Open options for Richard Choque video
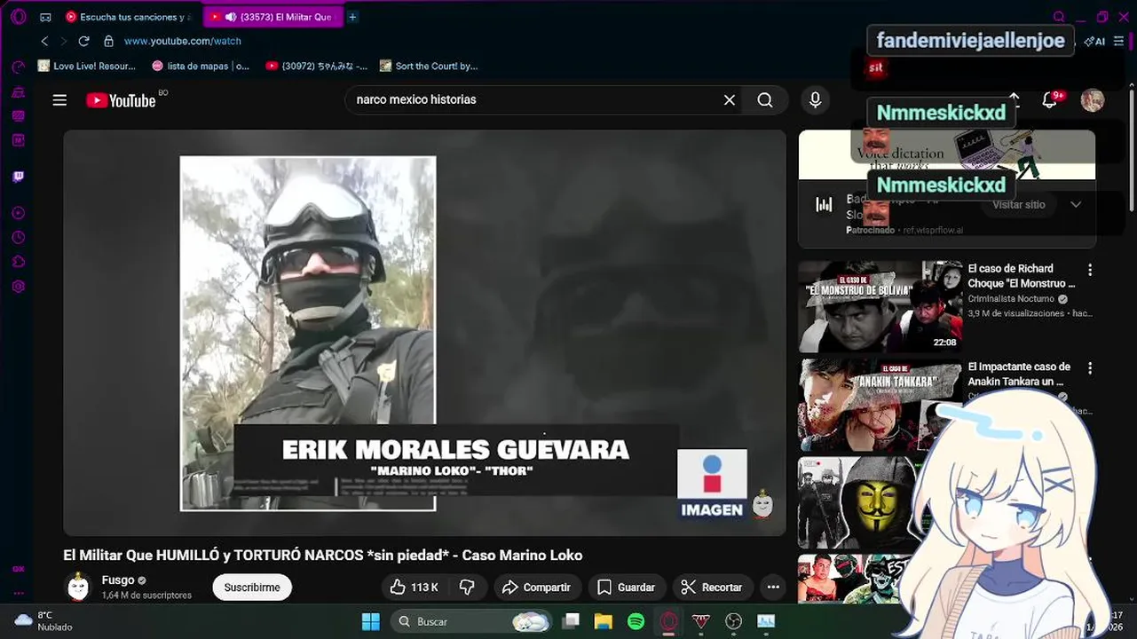Screen dimensions: 1137x639 [x=1090, y=270]
